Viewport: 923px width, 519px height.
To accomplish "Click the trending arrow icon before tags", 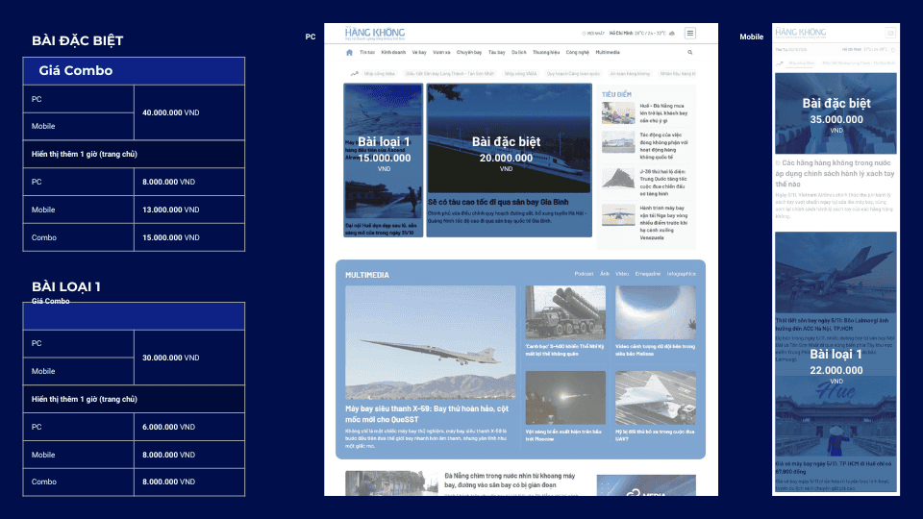I will tap(353, 72).
